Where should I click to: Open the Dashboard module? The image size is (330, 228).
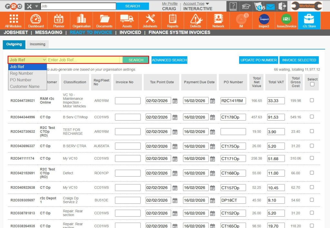click(36, 20)
